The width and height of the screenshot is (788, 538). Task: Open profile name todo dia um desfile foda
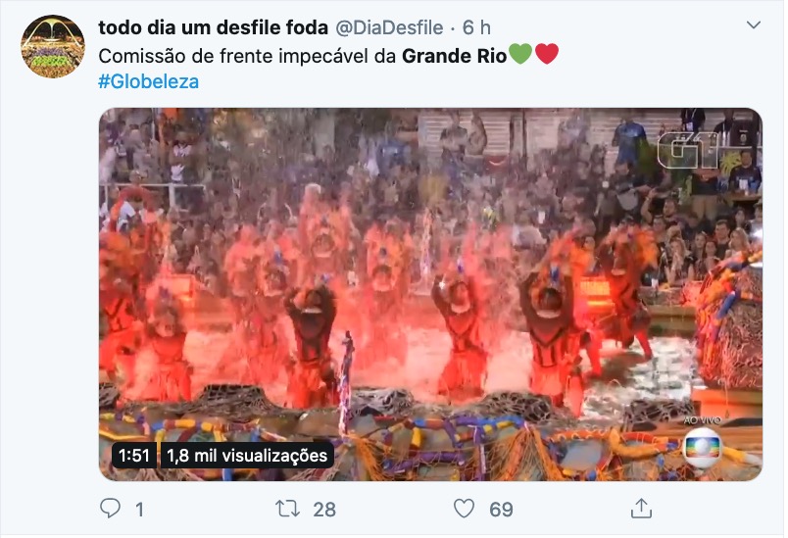[x=213, y=27]
